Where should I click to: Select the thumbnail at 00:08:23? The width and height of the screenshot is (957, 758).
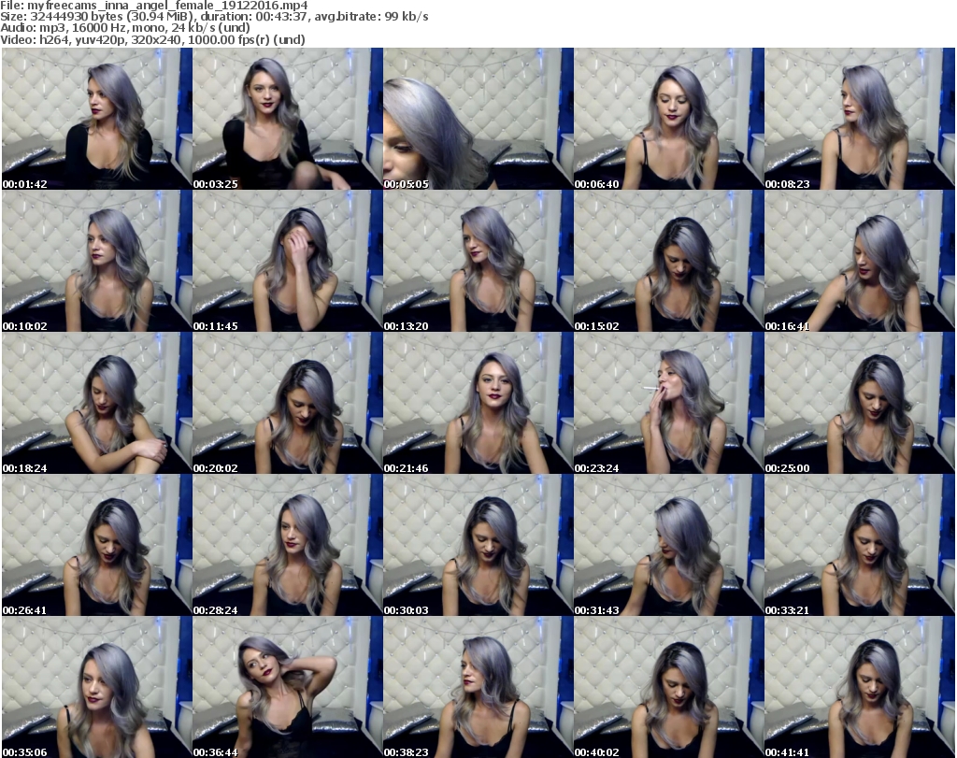click(x=860, y=119)
